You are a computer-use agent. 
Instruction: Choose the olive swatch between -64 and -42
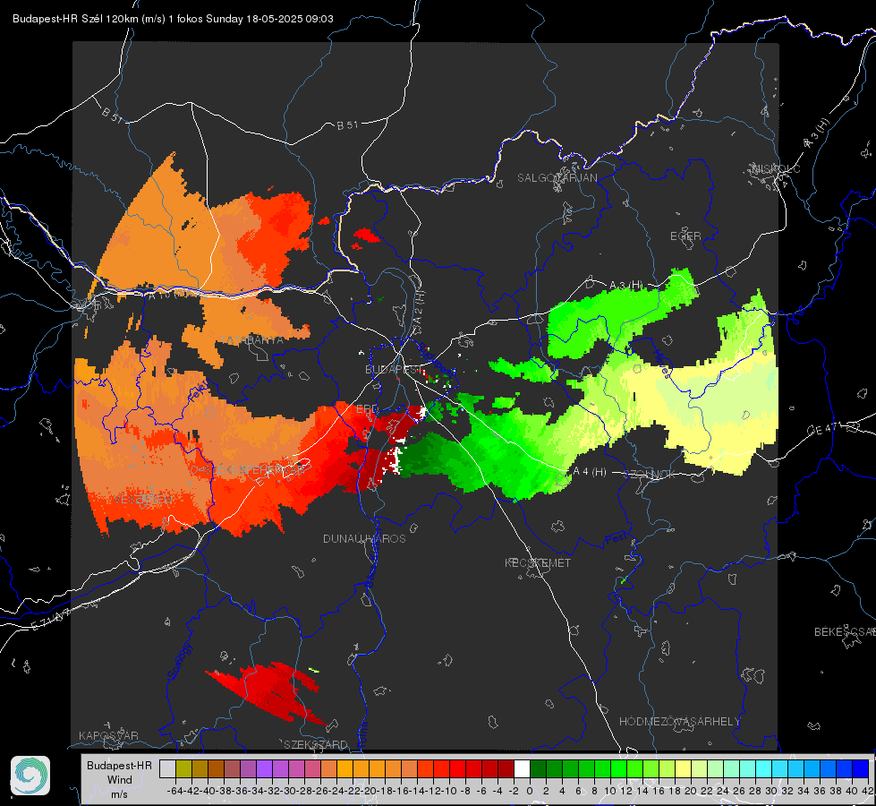point(183,768)
